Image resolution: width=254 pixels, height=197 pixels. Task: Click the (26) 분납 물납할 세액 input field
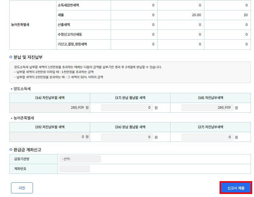[127, 137]
